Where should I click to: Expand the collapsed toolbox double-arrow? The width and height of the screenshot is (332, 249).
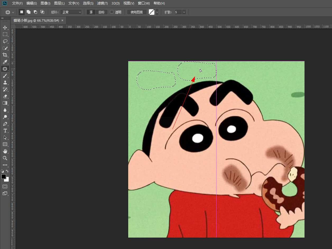pos(3,18)
